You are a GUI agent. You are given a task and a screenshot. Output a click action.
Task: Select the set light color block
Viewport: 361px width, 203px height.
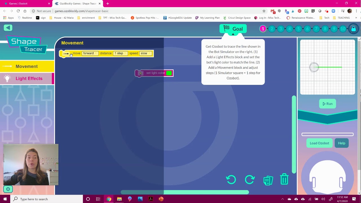coord(154,73)
